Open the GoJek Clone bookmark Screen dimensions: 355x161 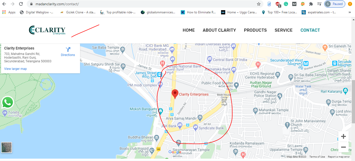click(x=78, y=12)
